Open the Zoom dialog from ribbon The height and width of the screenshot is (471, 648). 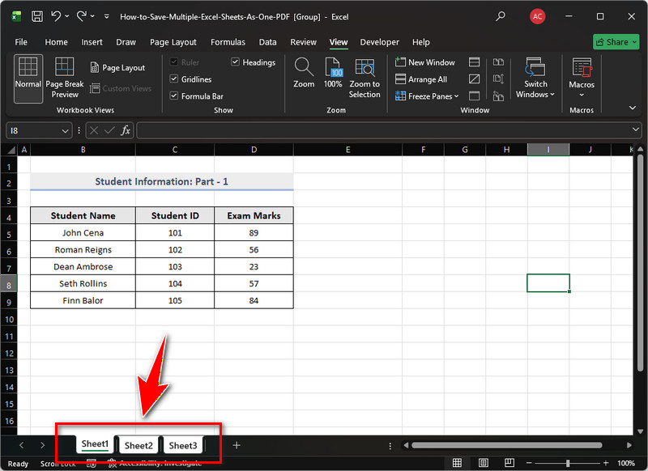[304, 73]
